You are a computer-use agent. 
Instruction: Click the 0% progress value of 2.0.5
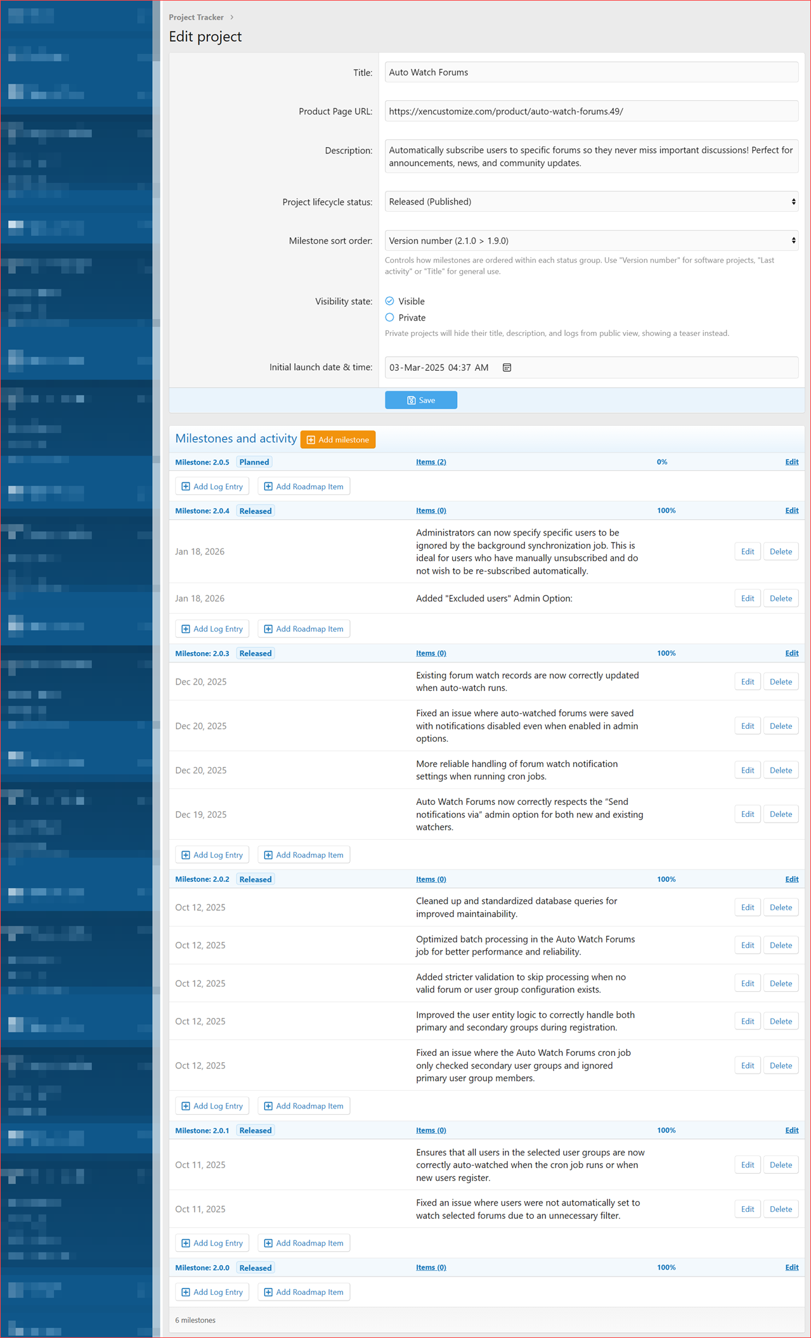(662, 462)
